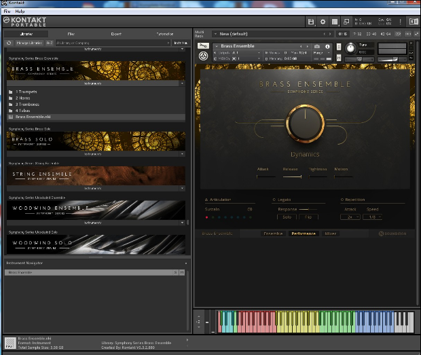The image size is (421, 355).
Task: Switch to the Mixer page tab
Action: coord(331,233)
